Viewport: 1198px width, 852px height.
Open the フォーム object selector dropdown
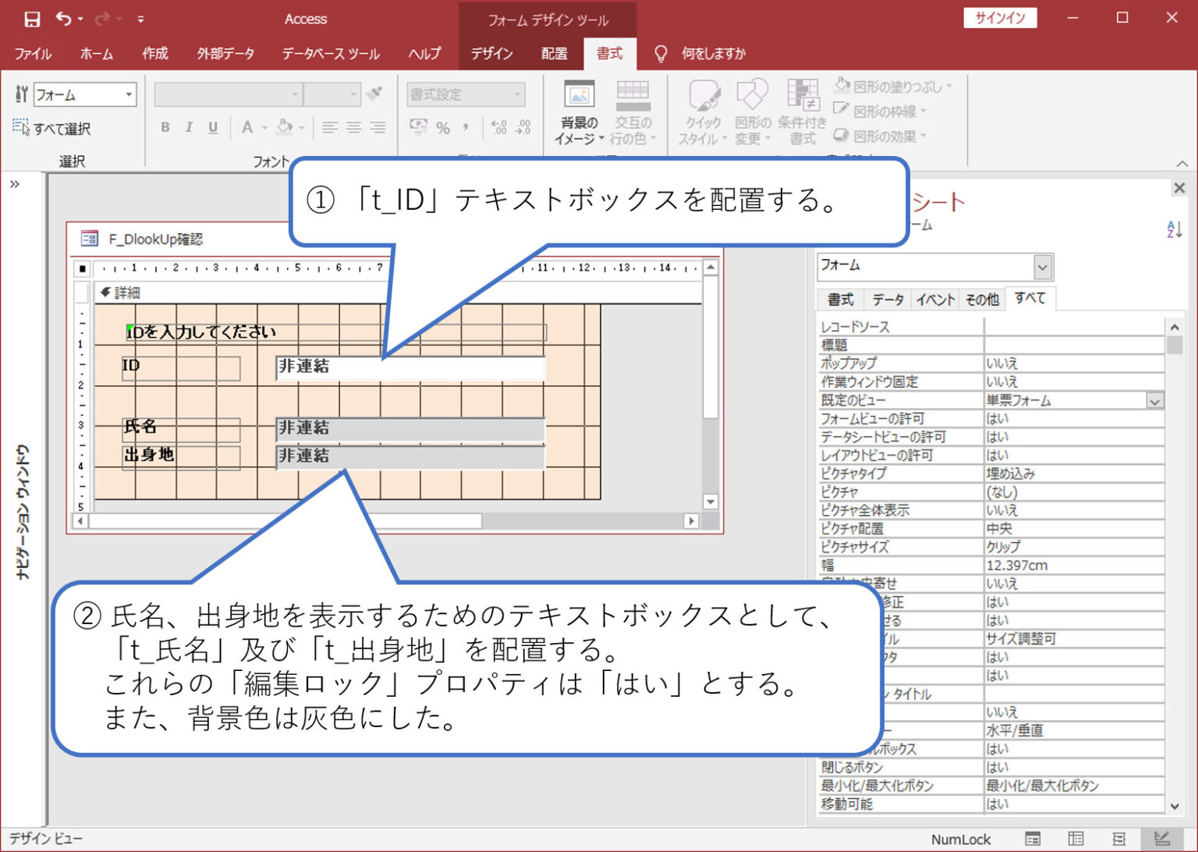[1044, 267]
